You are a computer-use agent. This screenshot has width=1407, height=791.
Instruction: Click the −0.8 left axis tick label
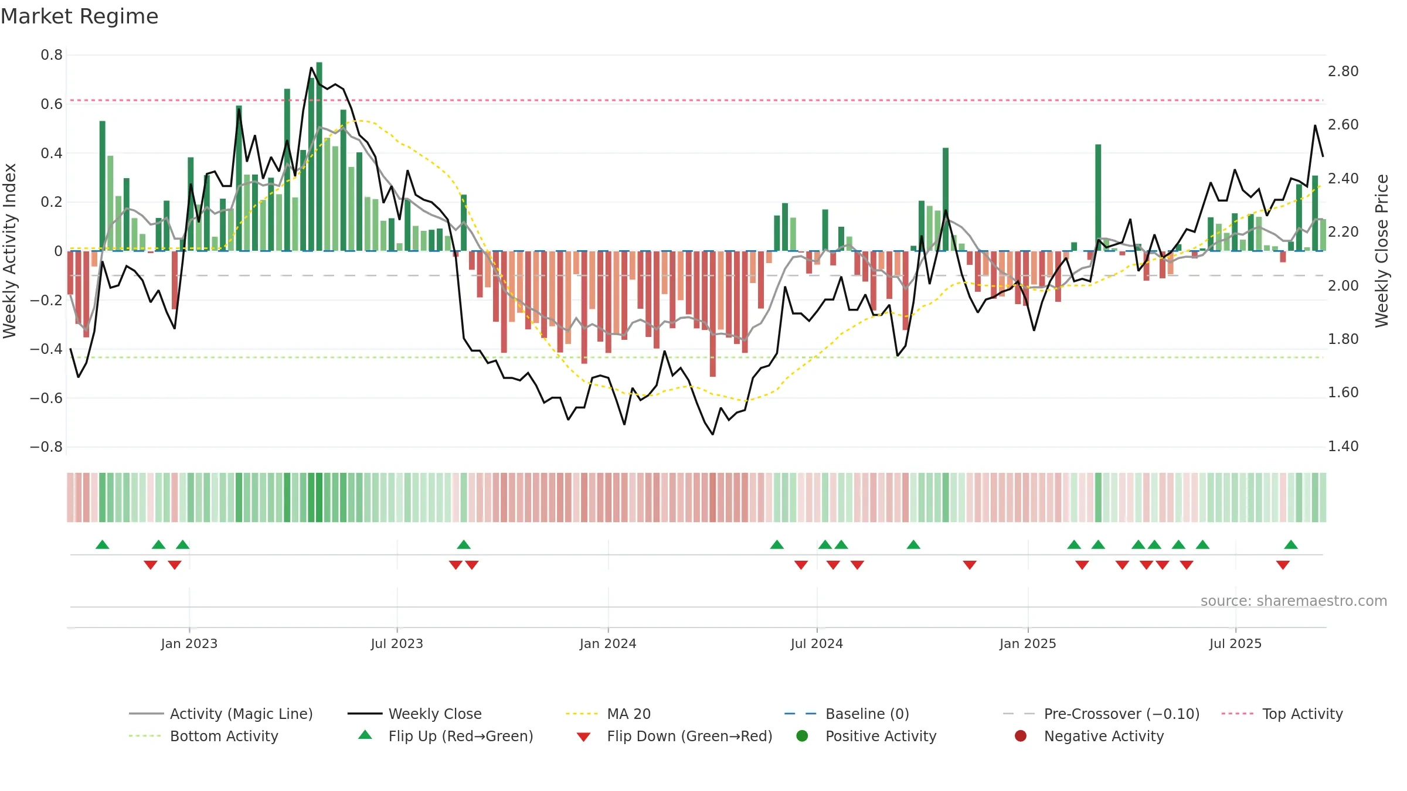point(46,447)
